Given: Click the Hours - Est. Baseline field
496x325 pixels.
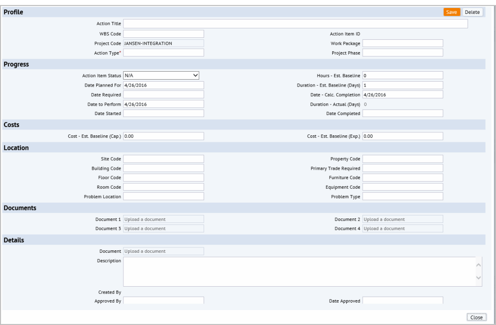Looking at the screenshot, I should [x=402, y=75].
